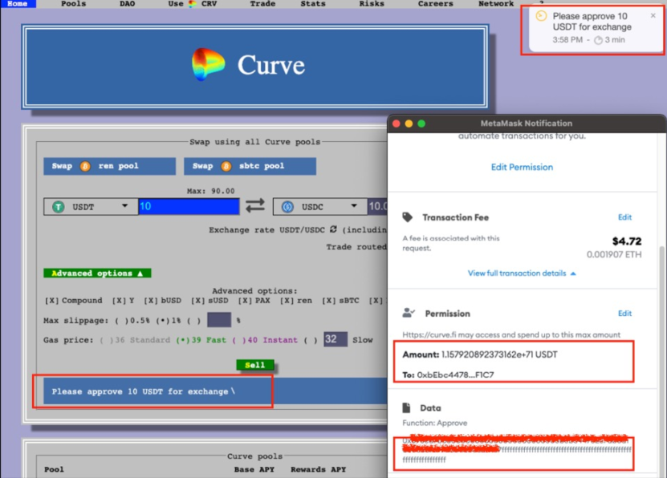Click exchange rate refresh icon
The image size is (667, 478).
point(333,229)
